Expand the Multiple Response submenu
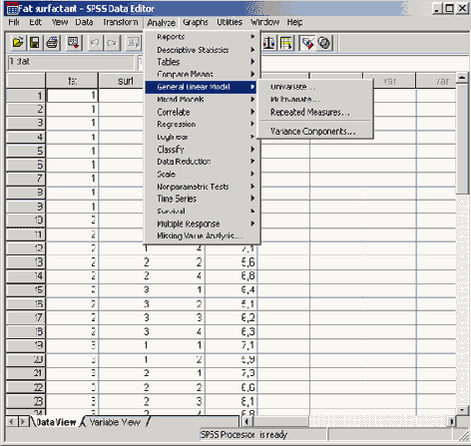Screen dimensions: 471x446 click(x=203, y=223)
